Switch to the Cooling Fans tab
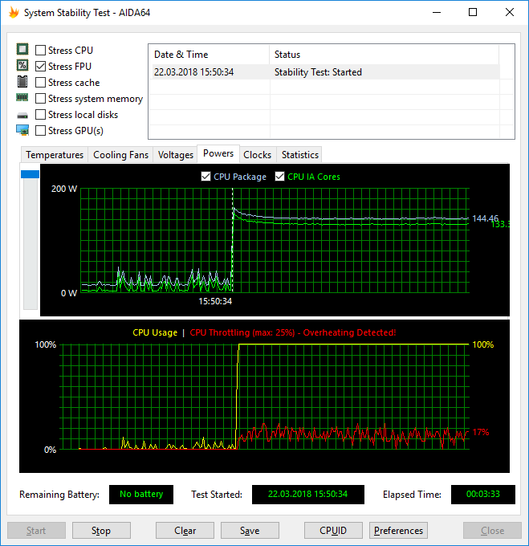 [x=120, y=155]
